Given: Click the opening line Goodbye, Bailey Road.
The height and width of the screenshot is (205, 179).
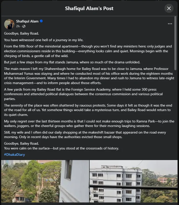Looking at the screenshot, I should tap(21, 33).
